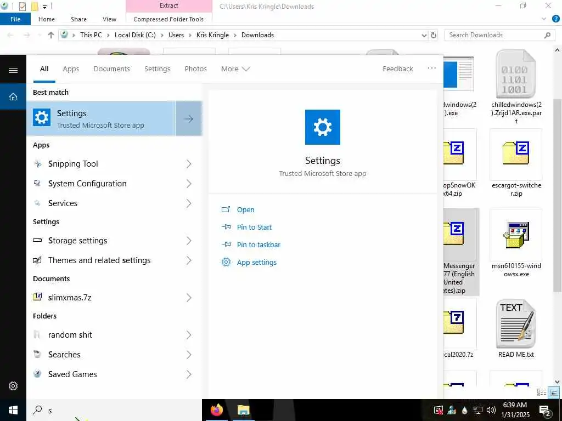
Task: Expand Snipping Tool result chevron
Action: [x=189, y=164]
